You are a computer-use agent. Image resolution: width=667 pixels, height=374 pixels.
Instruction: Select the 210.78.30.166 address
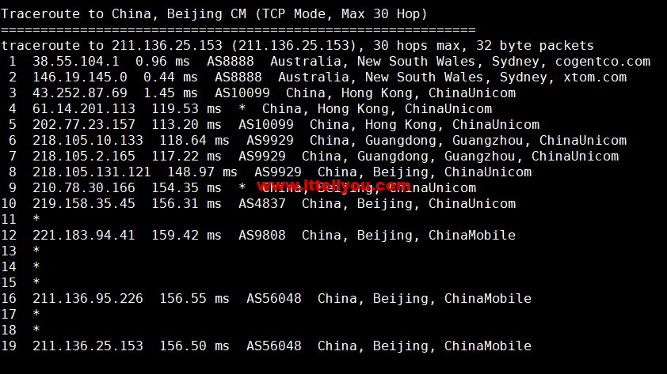(x=84, y=188)
